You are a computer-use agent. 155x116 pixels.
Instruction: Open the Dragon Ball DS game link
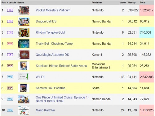[x=46, y=21]
